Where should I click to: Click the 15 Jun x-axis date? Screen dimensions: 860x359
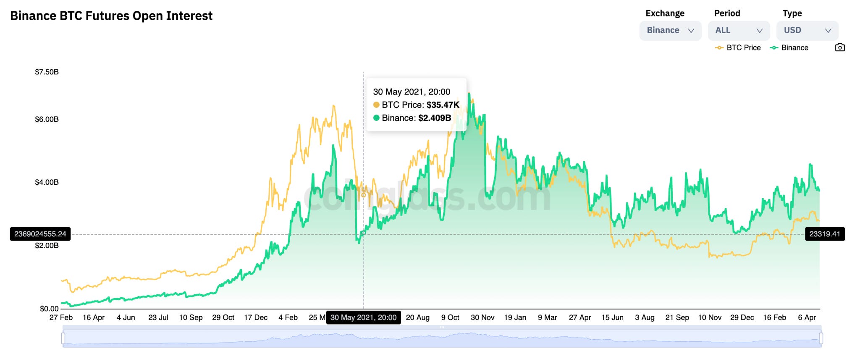(x=612, y=318)
